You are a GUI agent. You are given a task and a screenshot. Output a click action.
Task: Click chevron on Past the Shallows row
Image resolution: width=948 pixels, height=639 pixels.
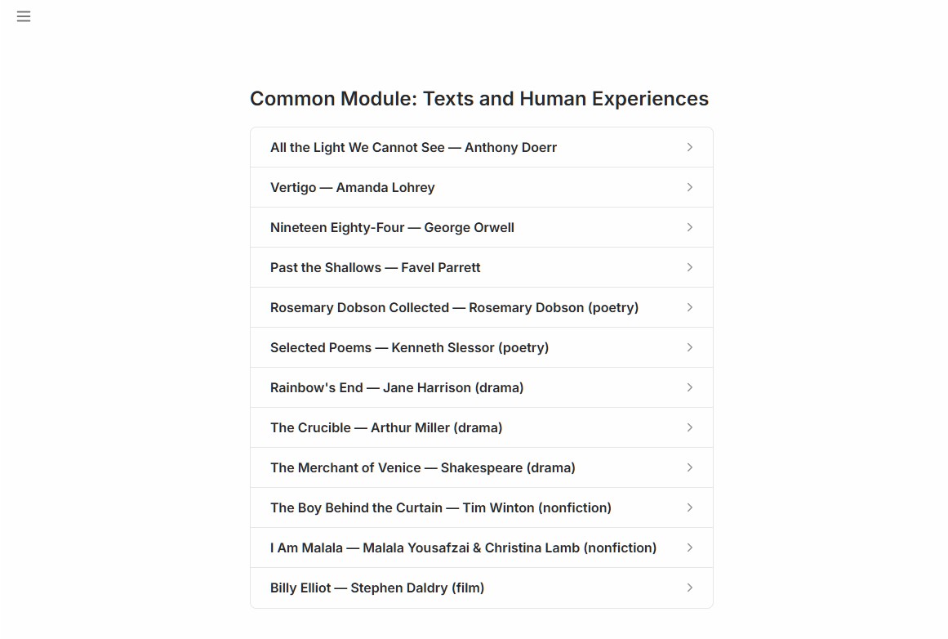690,267
